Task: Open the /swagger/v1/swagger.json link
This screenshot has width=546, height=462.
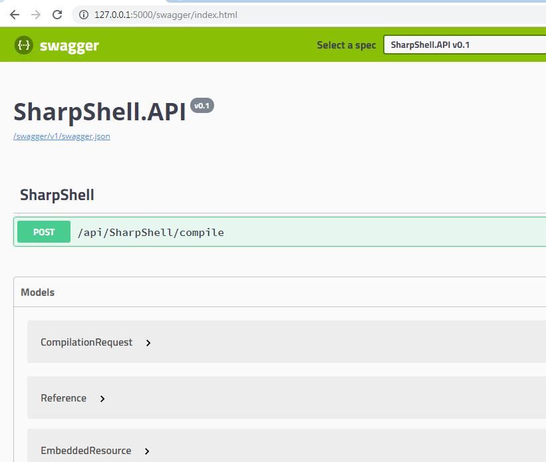Action: [62, 136]
